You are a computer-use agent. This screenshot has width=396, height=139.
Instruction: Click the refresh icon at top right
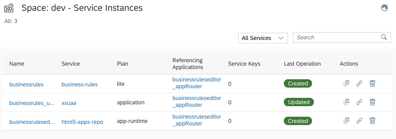385,8
